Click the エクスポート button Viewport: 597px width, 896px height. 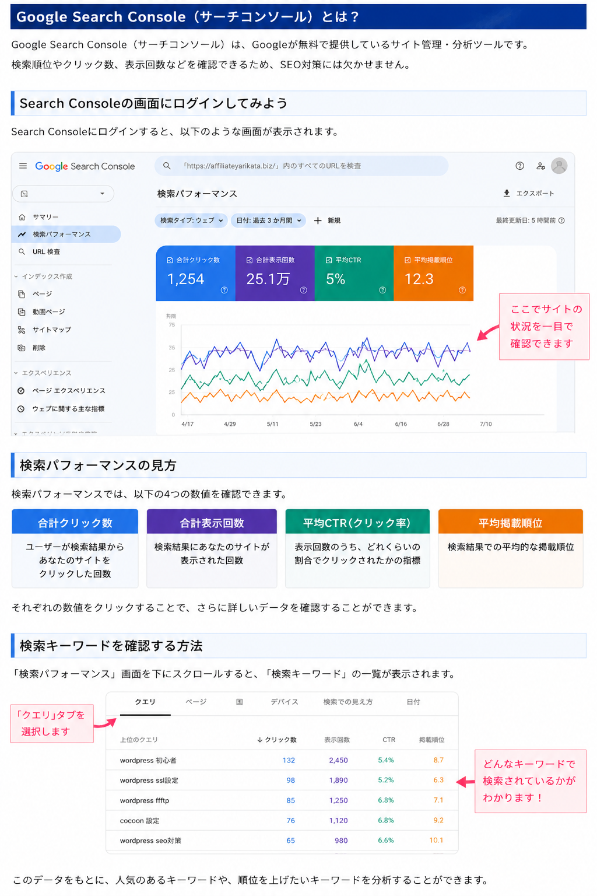tap(529, 193)
